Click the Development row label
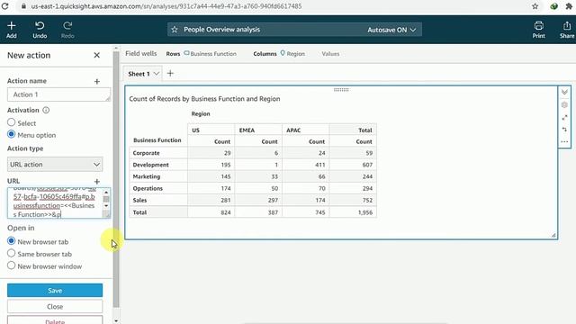 151,165
